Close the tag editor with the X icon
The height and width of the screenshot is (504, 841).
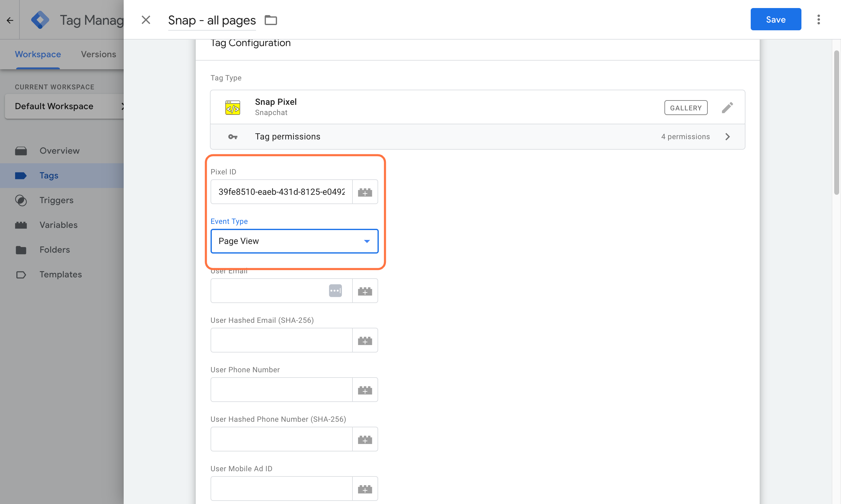click(146, 20)
